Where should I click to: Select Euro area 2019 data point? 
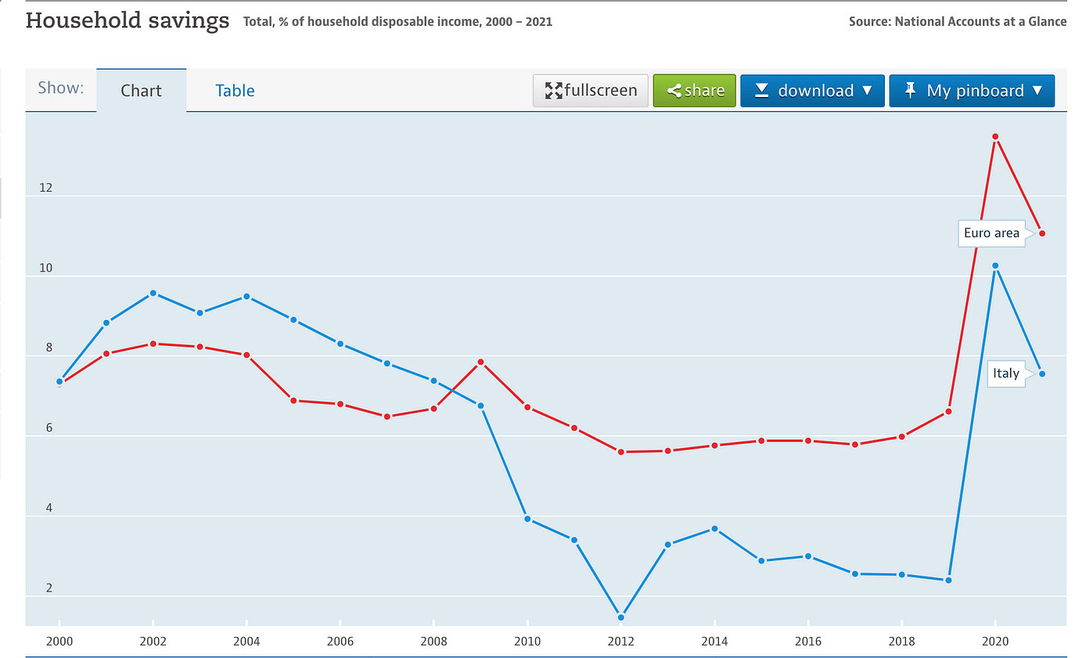click(948, 412)
